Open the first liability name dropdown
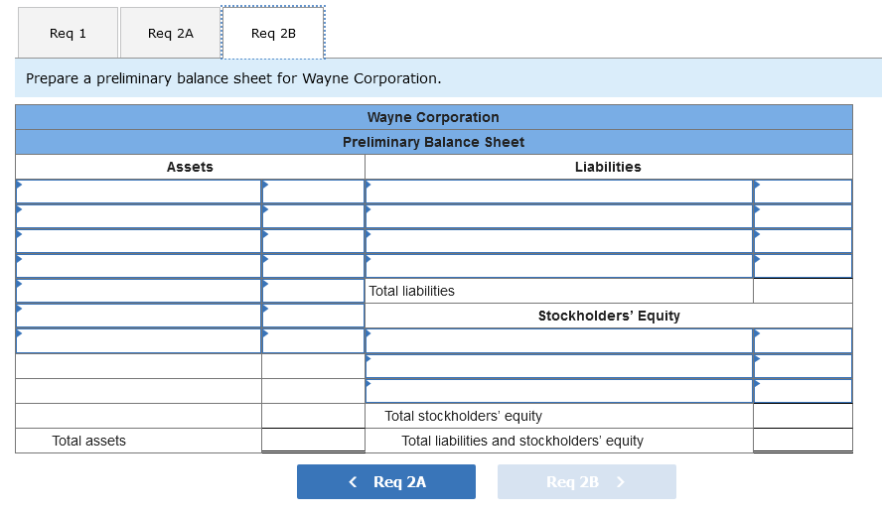The height and width of the screenshot is (515, 882). [559, 192]
